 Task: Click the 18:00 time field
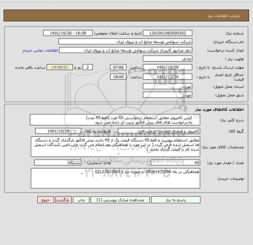[x=118, y=77]
